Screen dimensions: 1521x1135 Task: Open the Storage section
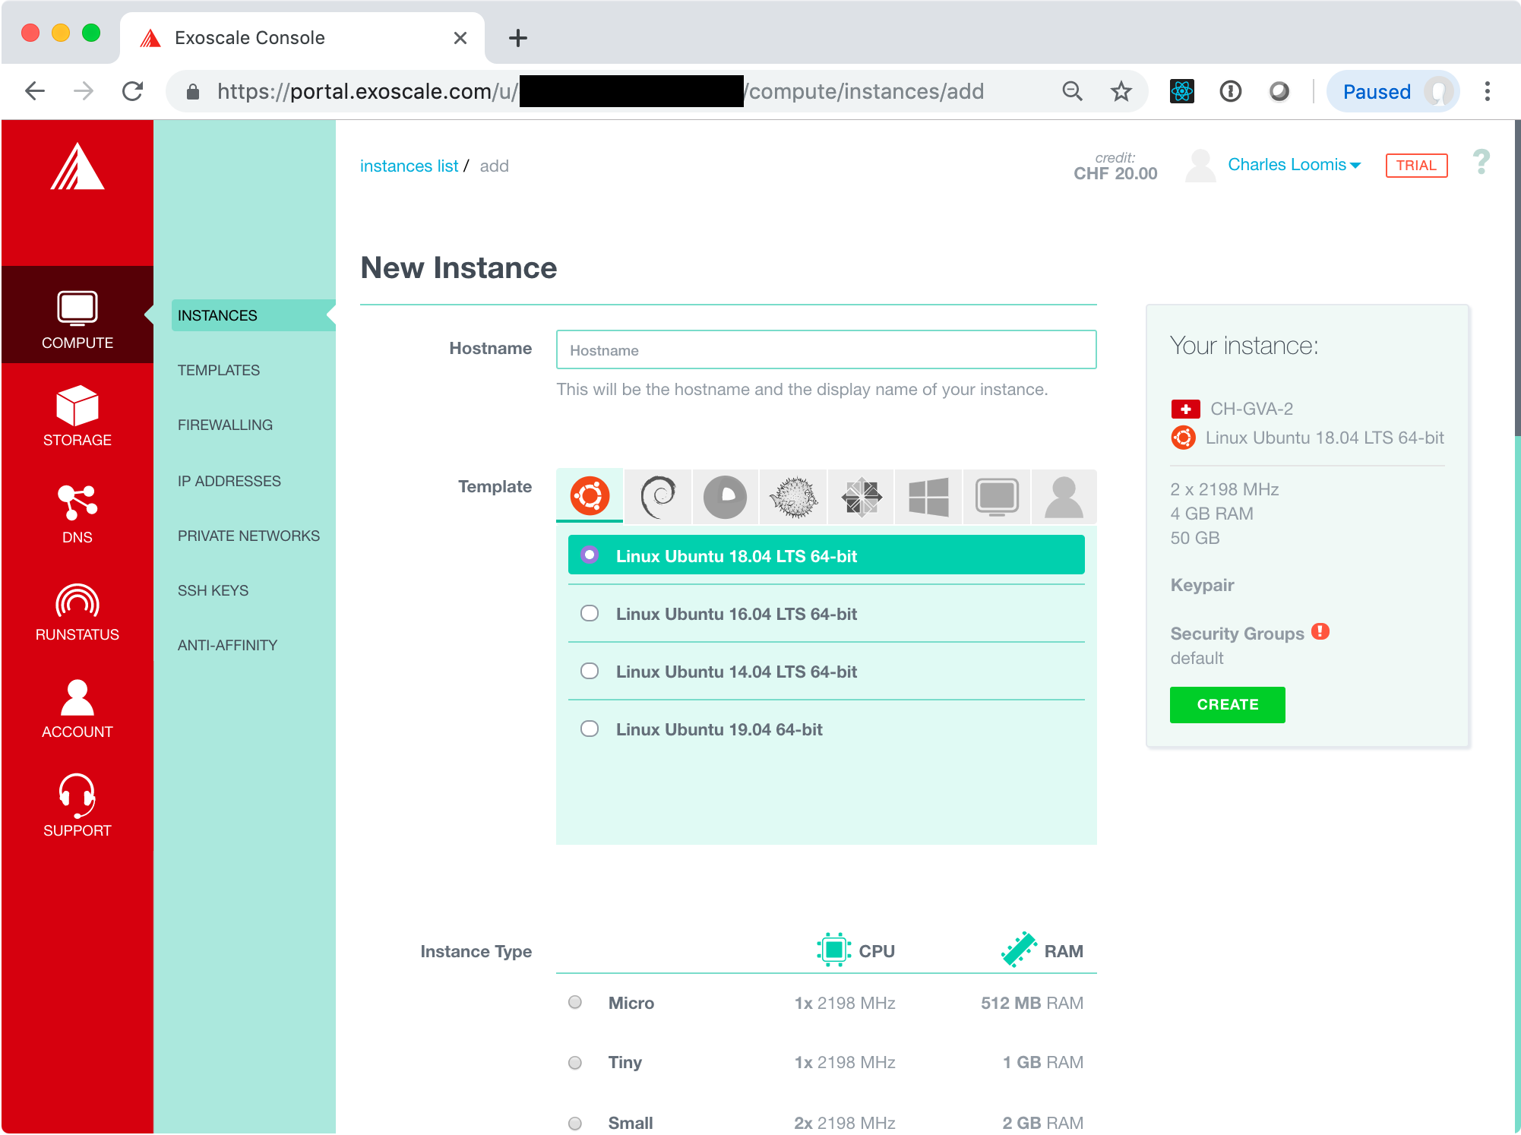77,416
